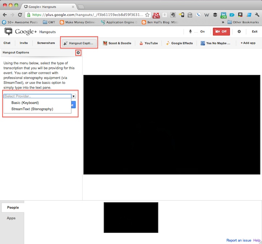Click + Add app

[248, 43]
